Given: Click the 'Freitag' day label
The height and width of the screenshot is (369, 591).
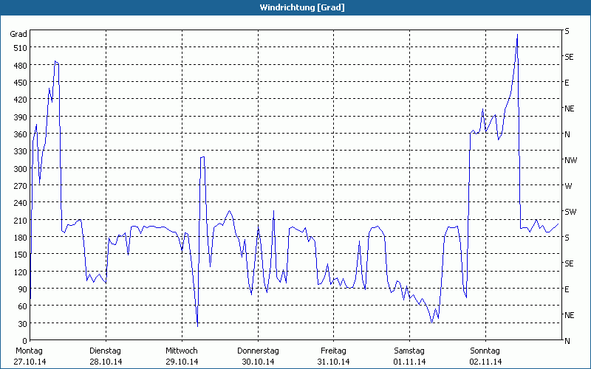Looking at the screenshot, I should (334, 351).
